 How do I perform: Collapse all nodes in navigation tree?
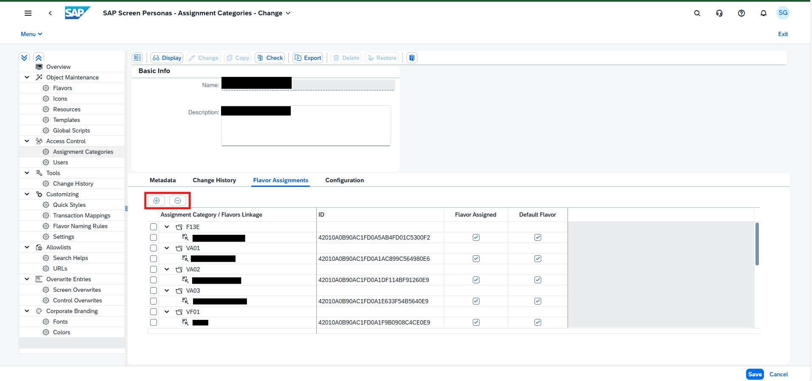point(39,57)
